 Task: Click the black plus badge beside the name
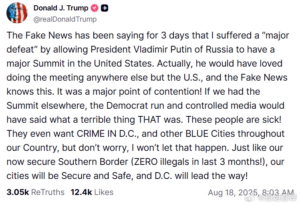[x=105, y=8]
